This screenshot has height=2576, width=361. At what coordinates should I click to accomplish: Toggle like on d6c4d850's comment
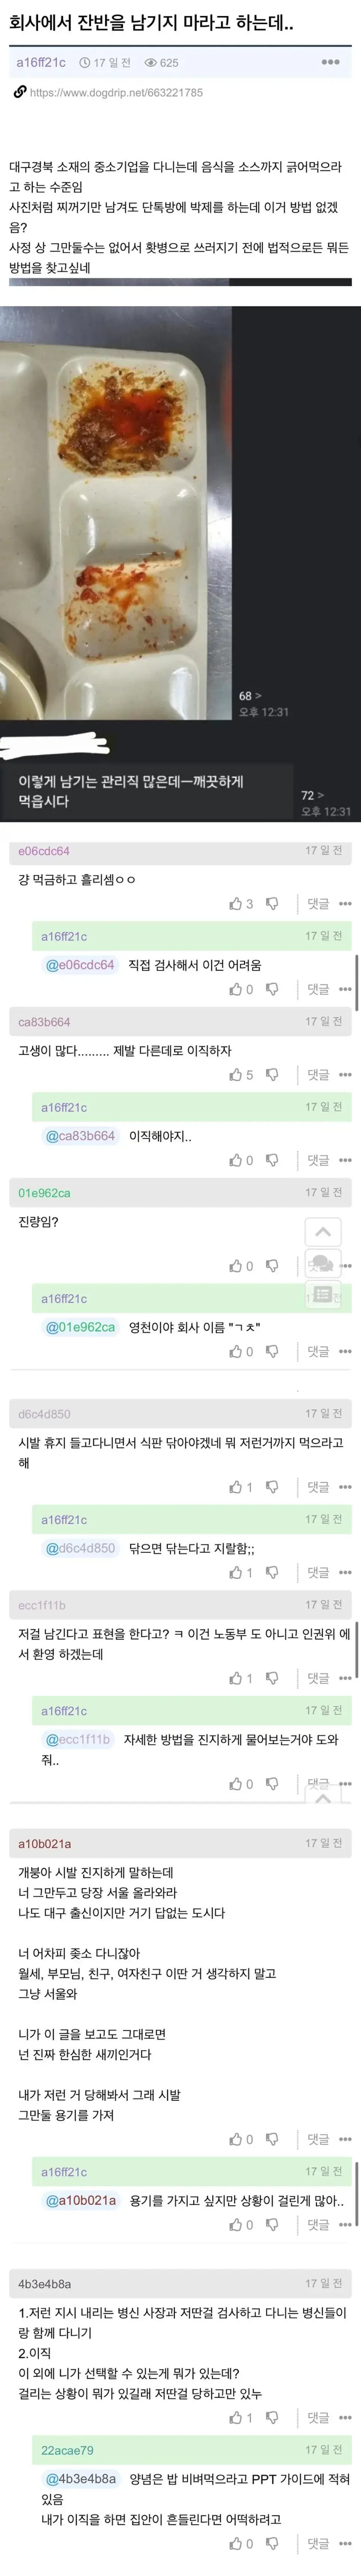[x=236, y=1487]
